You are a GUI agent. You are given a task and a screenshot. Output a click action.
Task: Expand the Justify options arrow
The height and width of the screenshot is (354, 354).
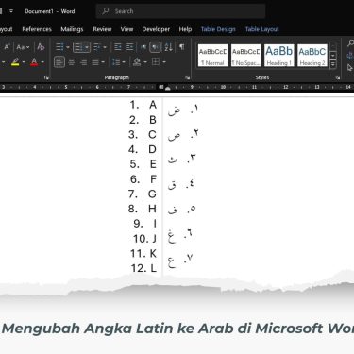[103, 62]
